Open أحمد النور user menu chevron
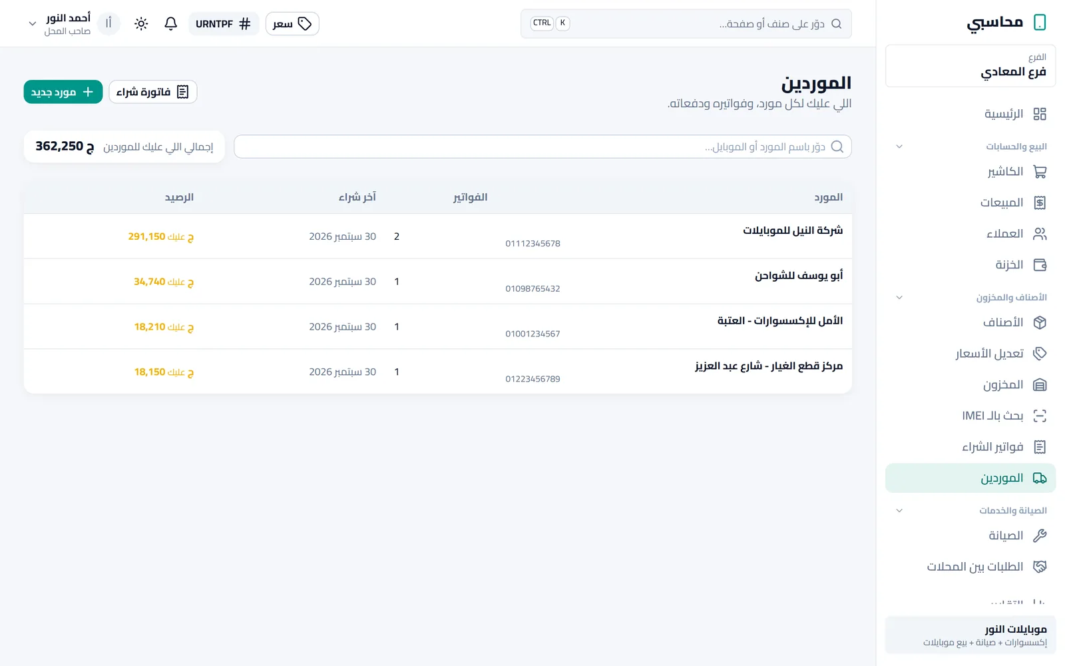 [x=32, y=24]
